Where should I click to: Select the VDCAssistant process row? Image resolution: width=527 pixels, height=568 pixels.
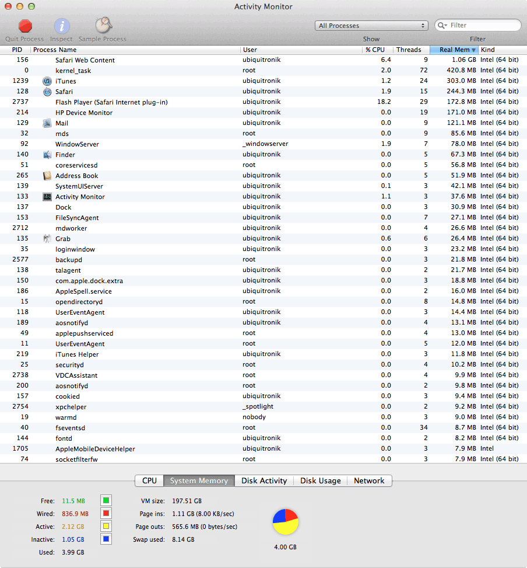coord(263,375)
